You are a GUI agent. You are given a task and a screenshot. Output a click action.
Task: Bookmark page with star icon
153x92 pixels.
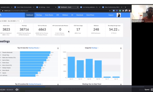pos(110,11)
